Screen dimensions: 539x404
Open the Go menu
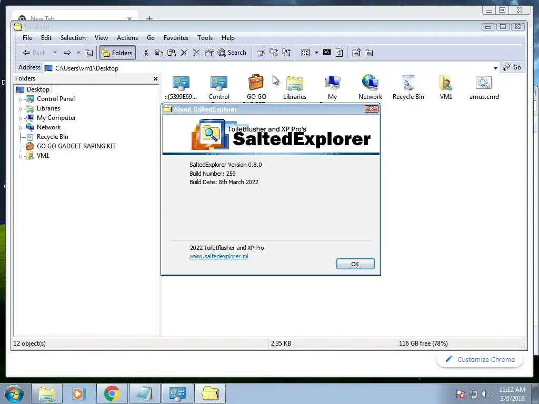pos(151,38)
